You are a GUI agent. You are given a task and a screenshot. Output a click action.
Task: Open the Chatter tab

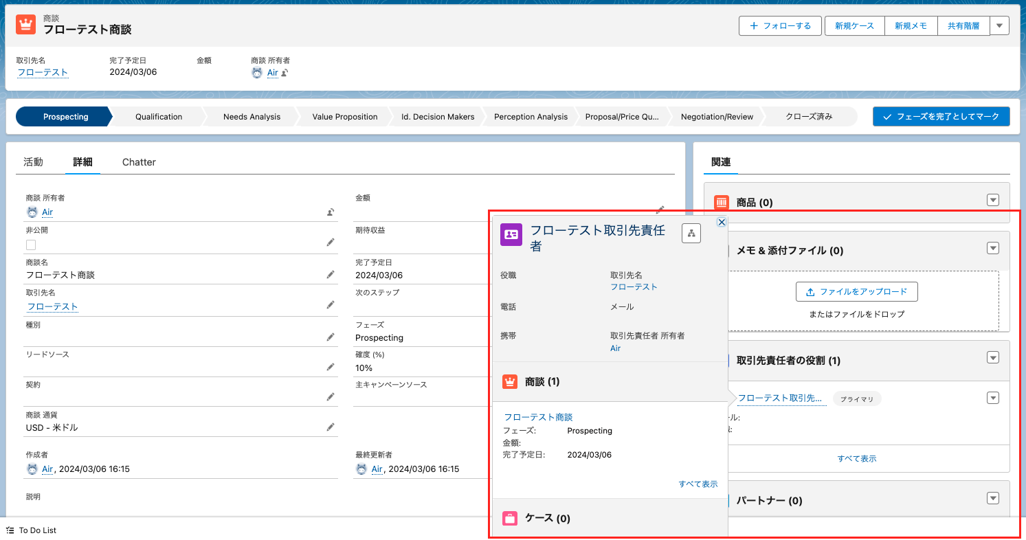(x=139, y=162)
